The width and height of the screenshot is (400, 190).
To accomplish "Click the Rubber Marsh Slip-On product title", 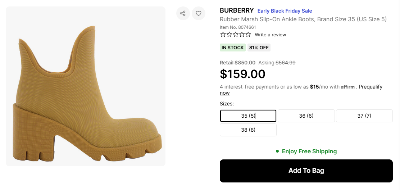I will pyautogui.click(x=303, y=19).
